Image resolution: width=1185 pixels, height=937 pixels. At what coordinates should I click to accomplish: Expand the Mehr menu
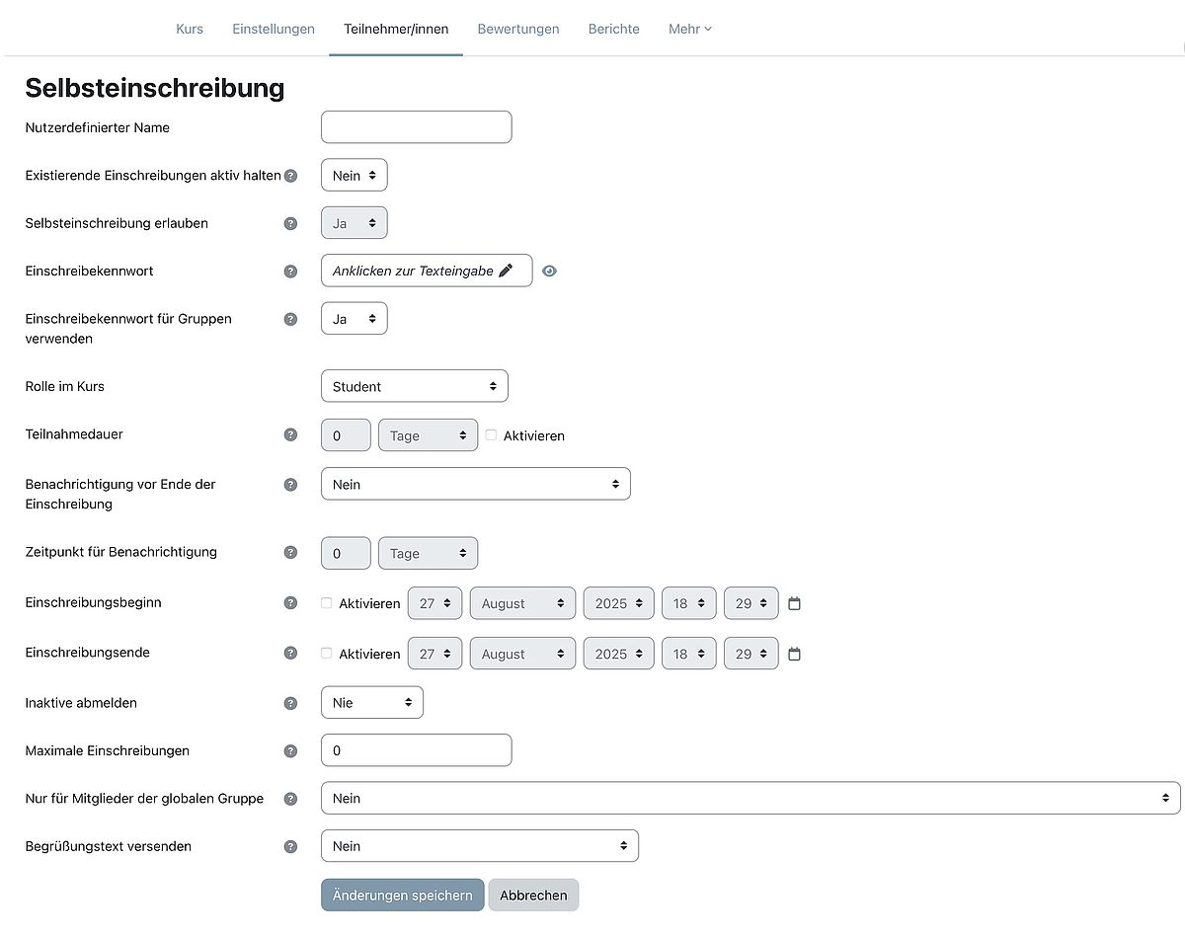point(689,29)
